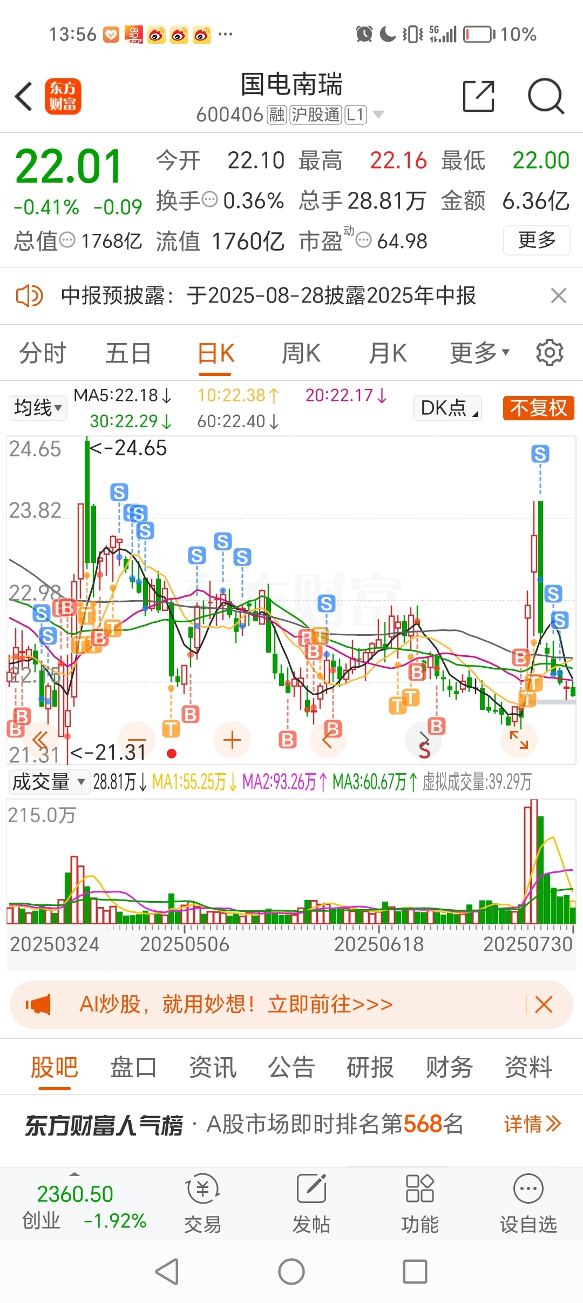
Task: Open 功能 functions icon
Action: click(x=420, y=1204)
